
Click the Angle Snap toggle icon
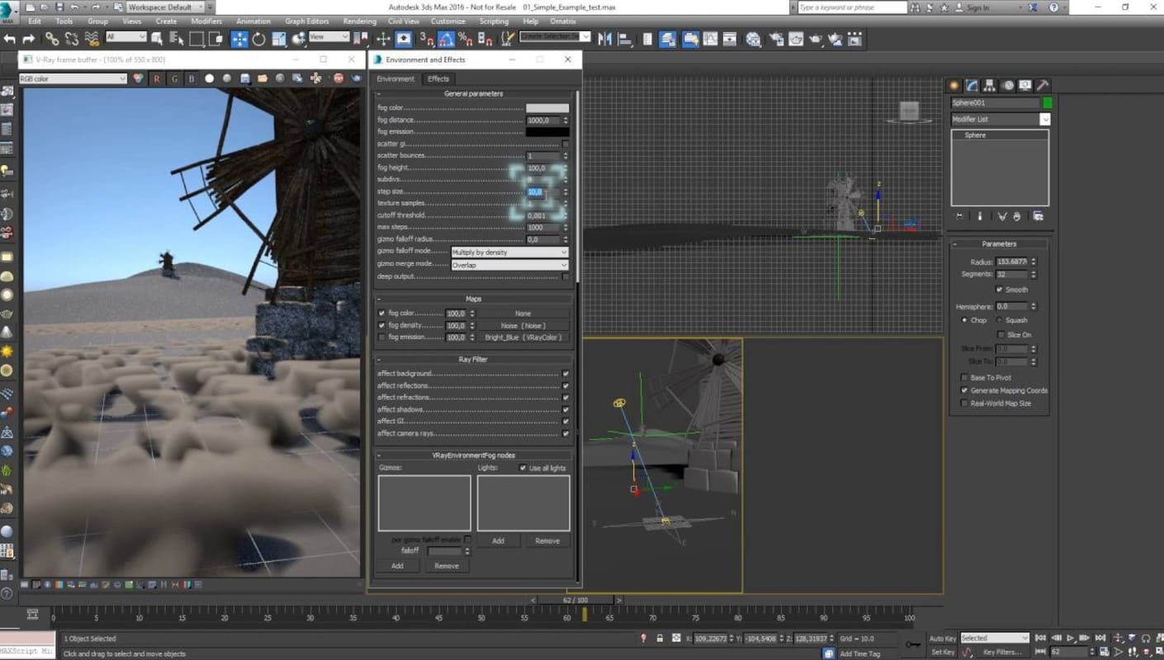(x=446, y=39)
